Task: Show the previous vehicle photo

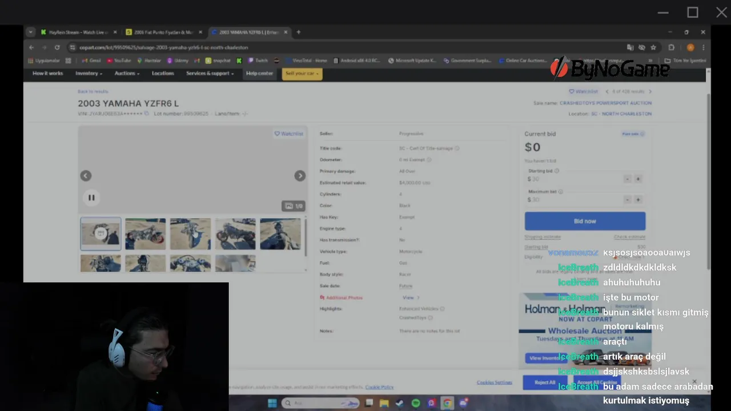Action: click(x=86, y=176)
